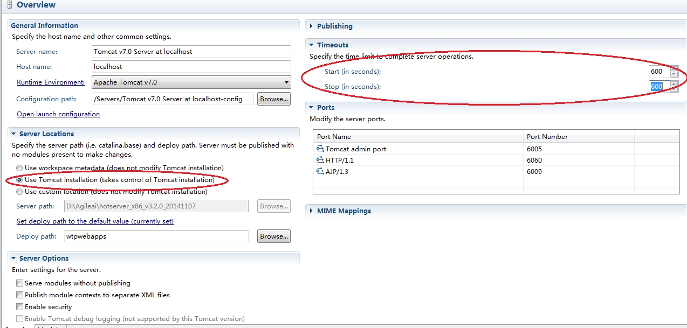Select Use workspace metadata radio option
Viewport: 687px width, 328px height.
[x=20, y=168]
